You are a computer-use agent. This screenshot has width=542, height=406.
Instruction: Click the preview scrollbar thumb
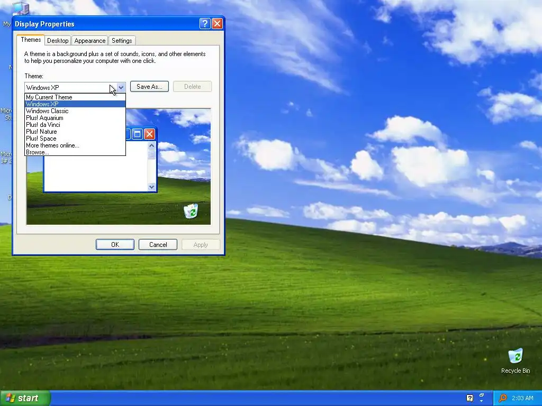click(151, 154)
